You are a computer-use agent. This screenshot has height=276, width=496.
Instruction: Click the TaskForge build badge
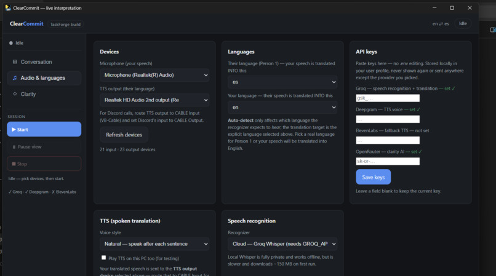(65, 25)
